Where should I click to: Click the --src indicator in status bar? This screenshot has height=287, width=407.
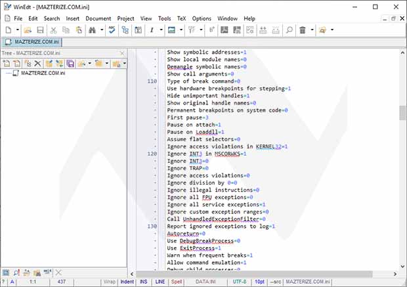coord(276,282)
